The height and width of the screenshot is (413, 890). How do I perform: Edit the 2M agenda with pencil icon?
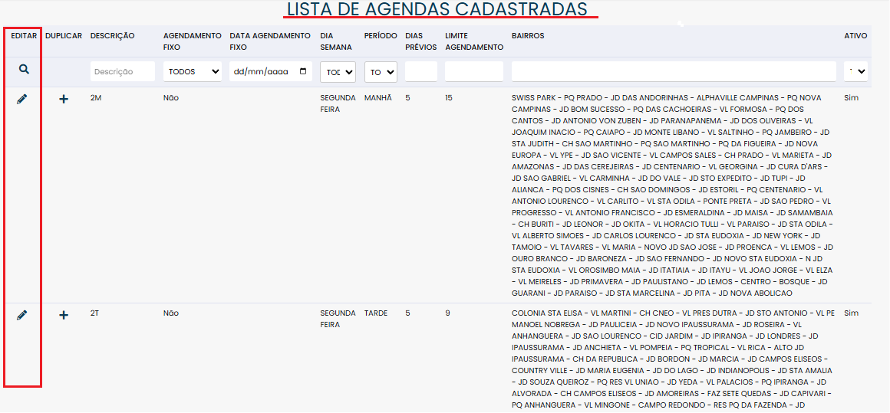[x=22, y=99]
